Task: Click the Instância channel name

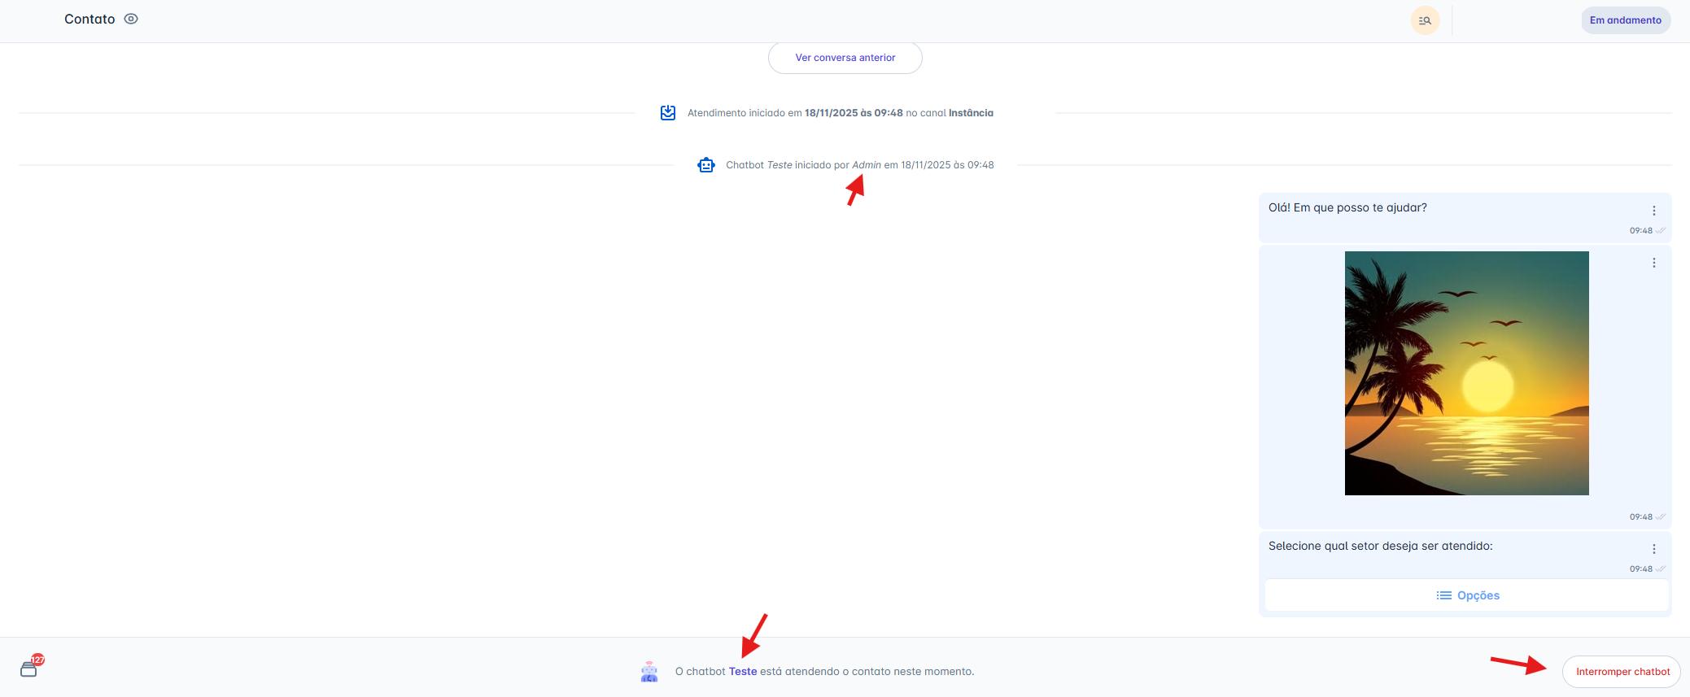Action: click(x=971, y=113)
